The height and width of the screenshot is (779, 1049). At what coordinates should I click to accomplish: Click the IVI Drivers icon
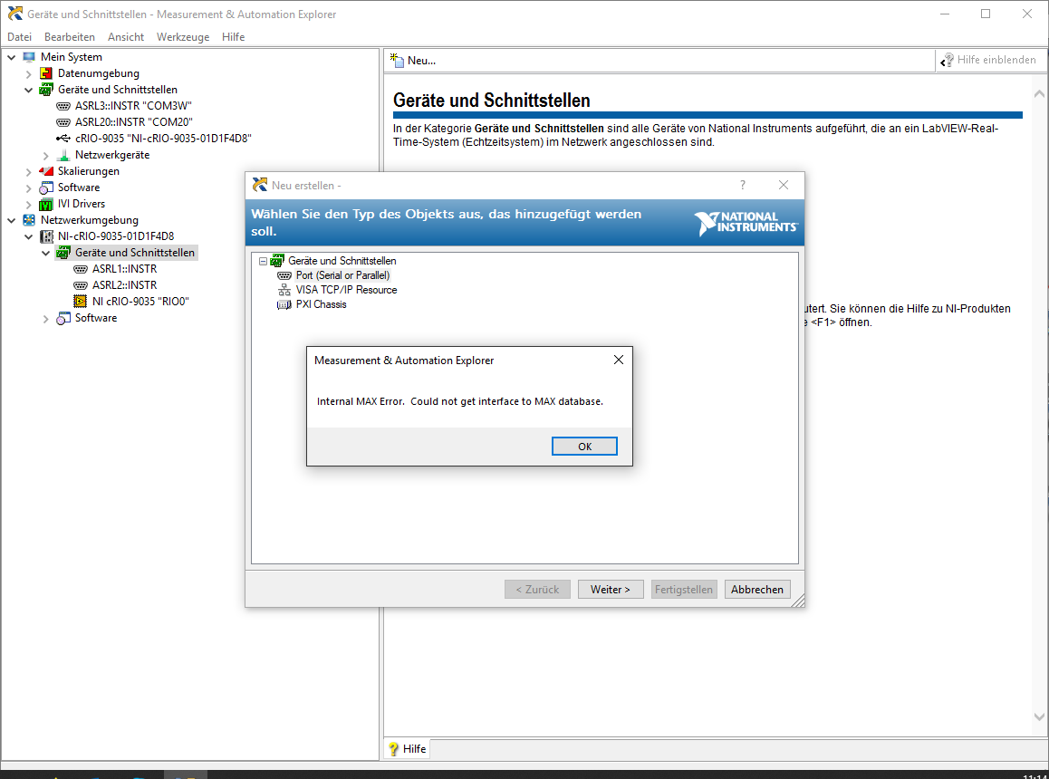[46, 204]
